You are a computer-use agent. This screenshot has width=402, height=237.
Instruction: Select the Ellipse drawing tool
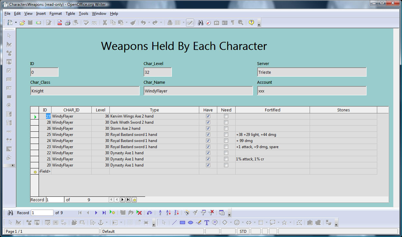[x=191, y=223]
